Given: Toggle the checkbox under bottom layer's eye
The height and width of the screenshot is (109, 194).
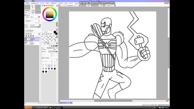Looking at the screenshot, I should click(x=26, y=44).
